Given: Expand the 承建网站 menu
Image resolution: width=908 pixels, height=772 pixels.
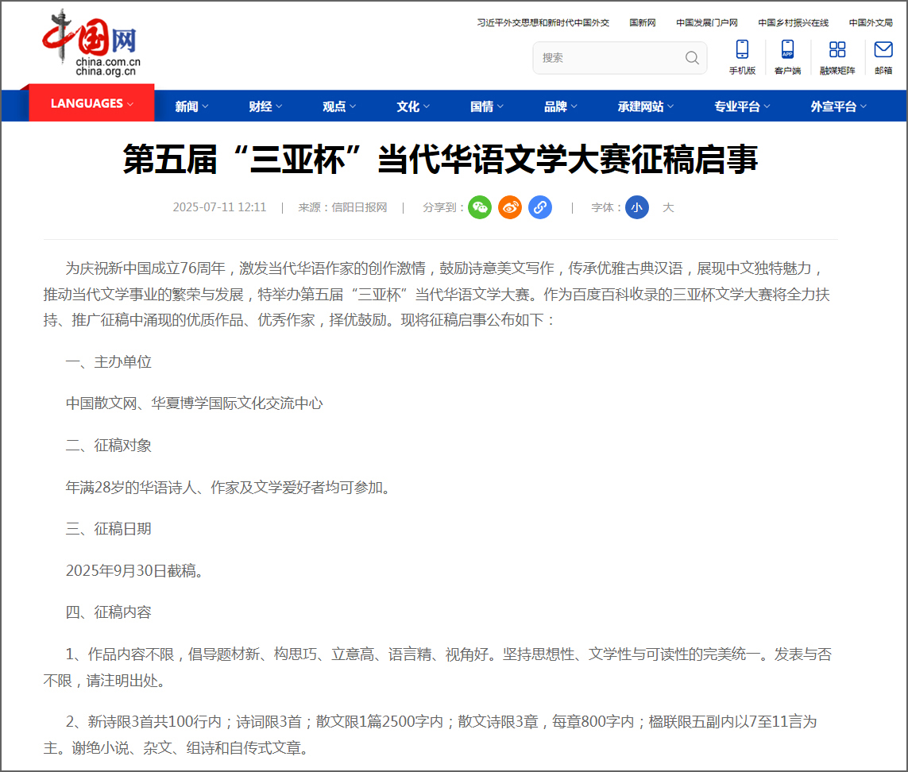Looking at the screenshot, I should 646,106.
